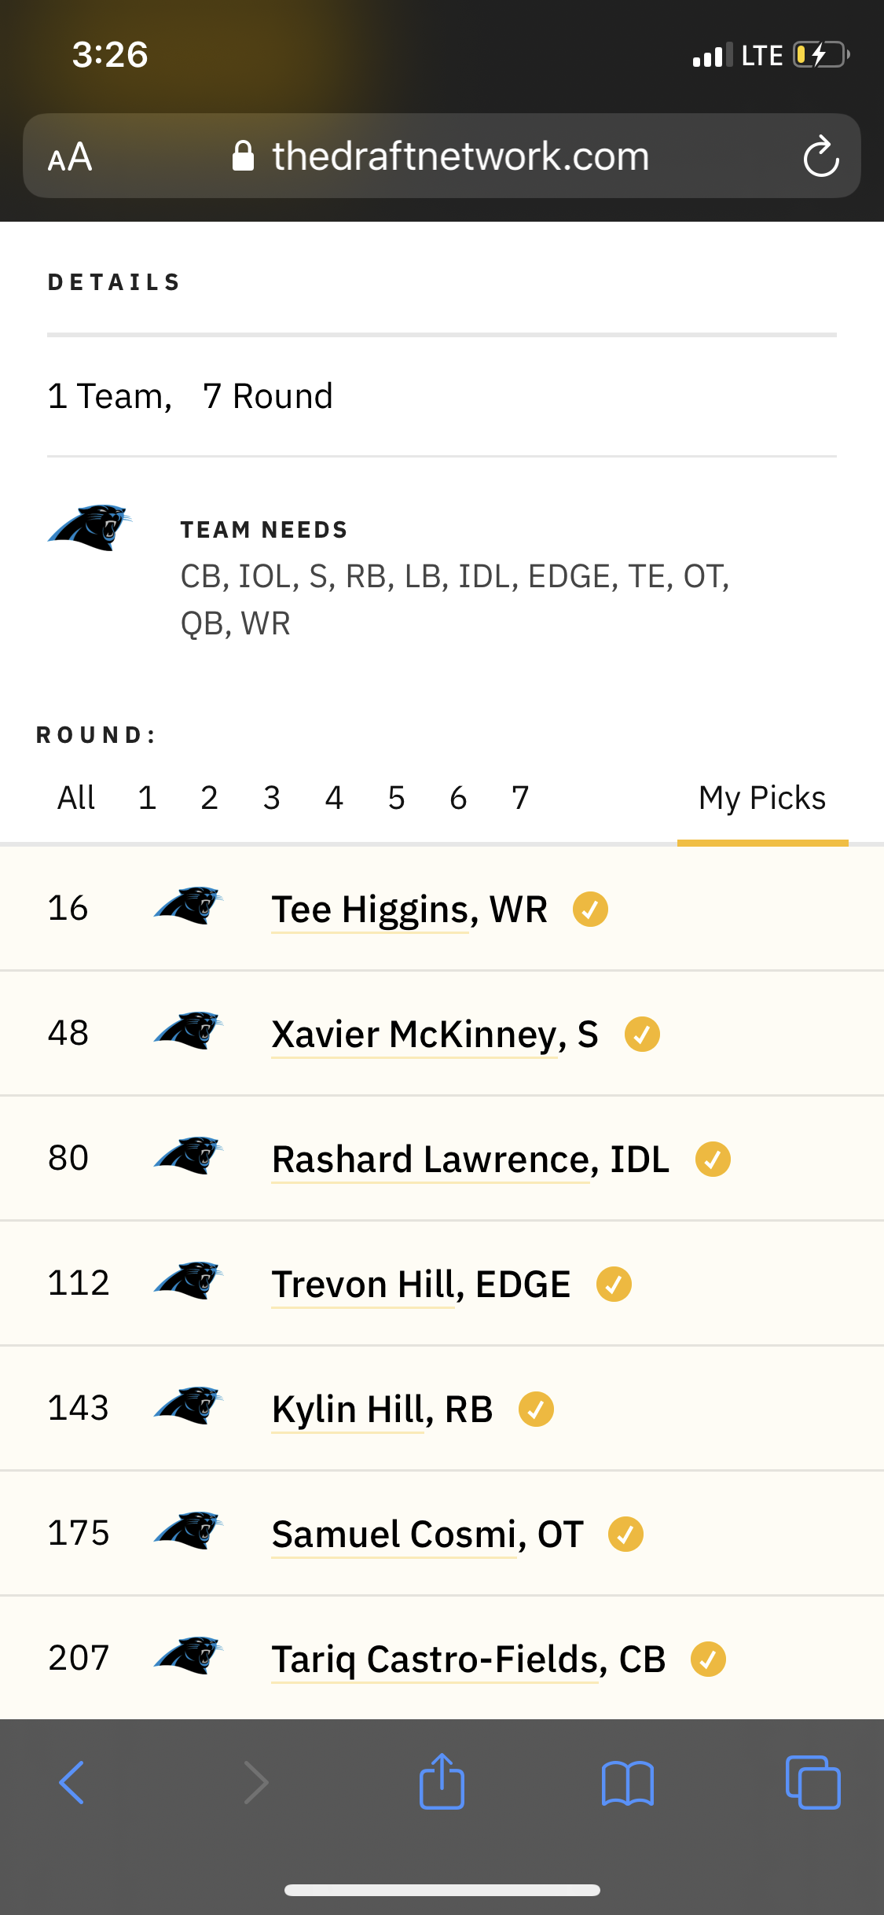Tap the Panthers logo beside Team Needs
This screenshot has height=1915, width=884.
click(90, 527)
